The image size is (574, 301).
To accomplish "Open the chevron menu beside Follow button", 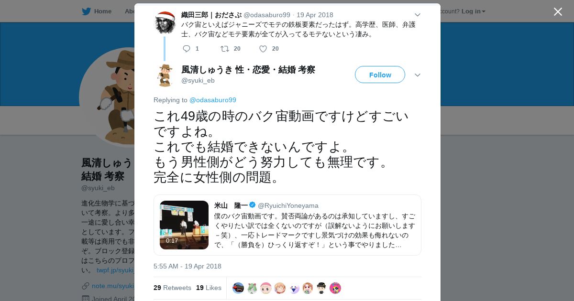I will [x=417, y=75].
